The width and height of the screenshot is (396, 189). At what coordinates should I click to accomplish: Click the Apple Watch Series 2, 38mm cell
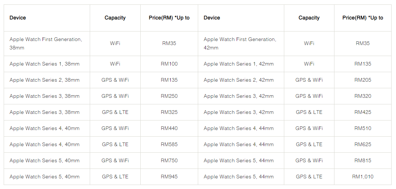(x=44, y=80)
